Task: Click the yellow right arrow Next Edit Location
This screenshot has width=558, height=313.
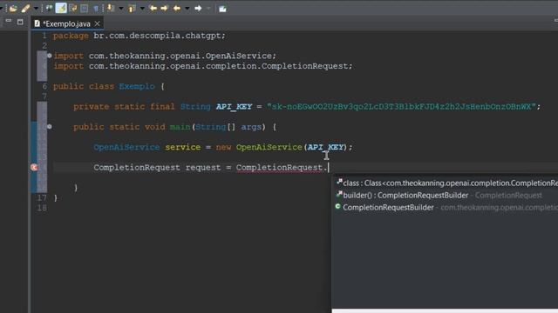Action: click(x=165, y=8)
